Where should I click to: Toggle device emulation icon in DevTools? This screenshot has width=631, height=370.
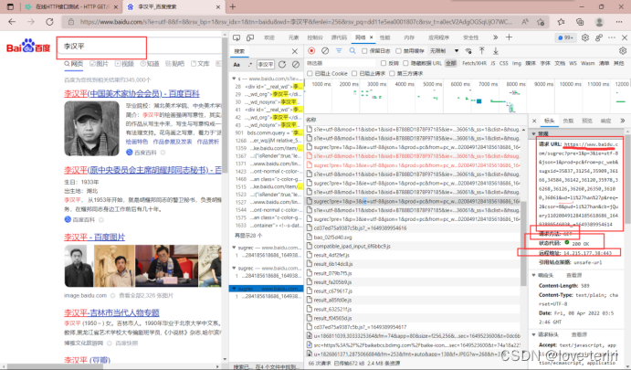point(250,37)
